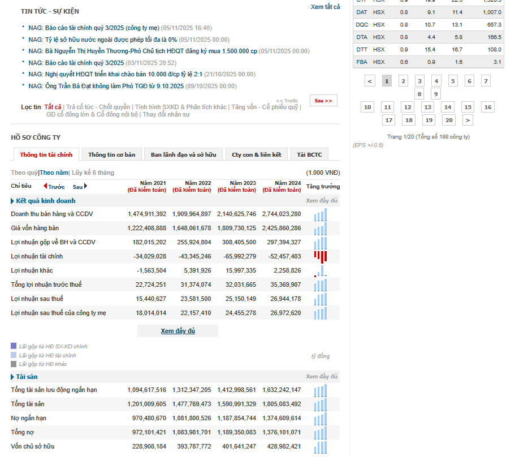Go to page 20 of company list

click(449, 120)
